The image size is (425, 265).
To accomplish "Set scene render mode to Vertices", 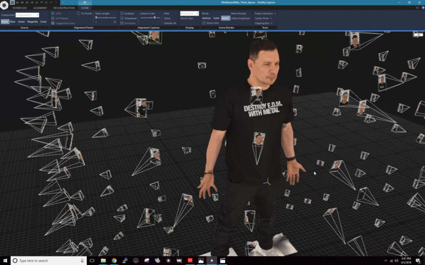I will pos(206,18).
